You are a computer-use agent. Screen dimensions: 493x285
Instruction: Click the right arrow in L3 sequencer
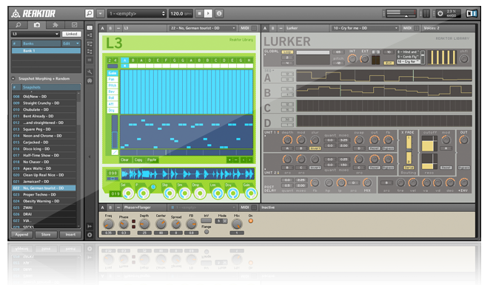click(x=249, y=160)
